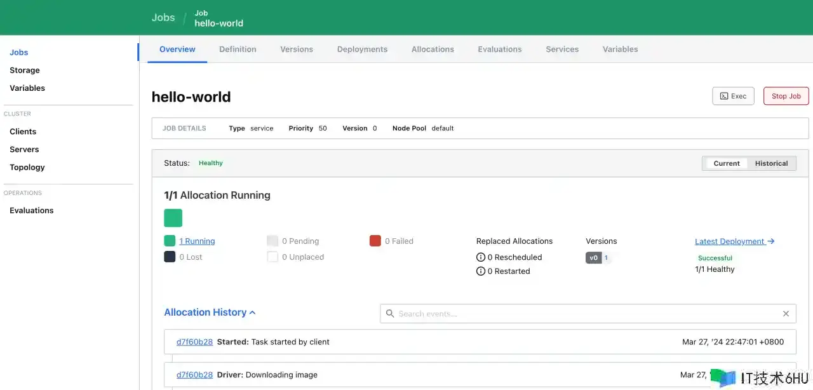Screen dimensions: 813x390
Task: Click the '0 Lost' legend text
Action: coord(191,257)
